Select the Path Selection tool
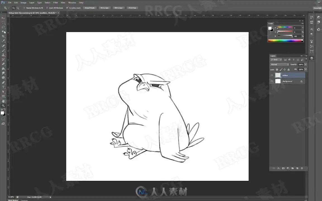The image size is (322, 201). (x=3, y=92)
